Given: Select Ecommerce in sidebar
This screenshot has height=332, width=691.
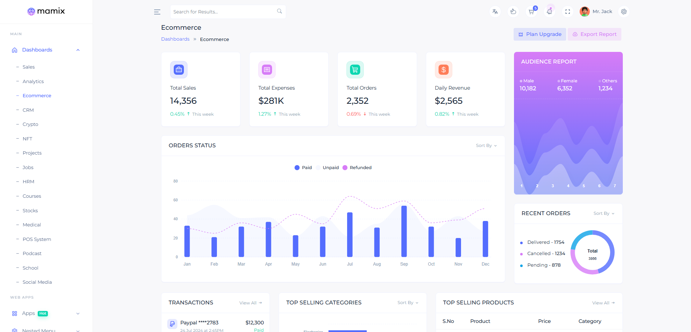Looking at the screenshot, I should point(37,96).
